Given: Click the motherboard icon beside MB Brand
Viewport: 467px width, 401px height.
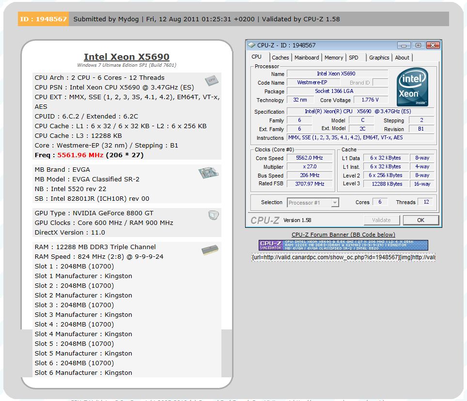Looking at the screenshot, I should coord(208,173).
